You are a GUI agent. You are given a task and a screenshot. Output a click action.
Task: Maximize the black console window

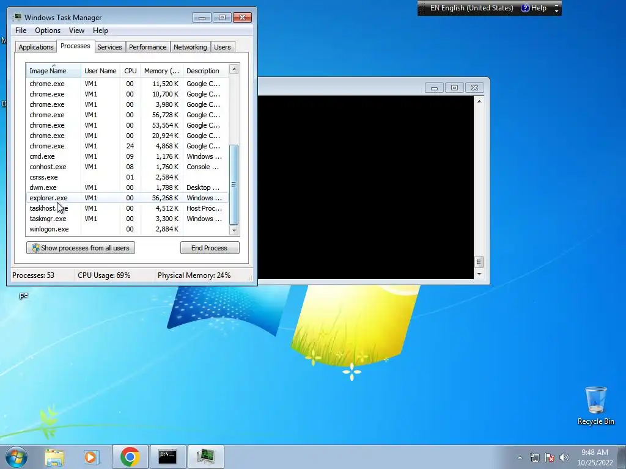click(x=454, y=88)
